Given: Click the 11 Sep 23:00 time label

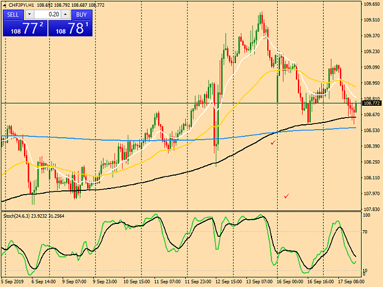Looking at the screenshot, I should 198,281.
